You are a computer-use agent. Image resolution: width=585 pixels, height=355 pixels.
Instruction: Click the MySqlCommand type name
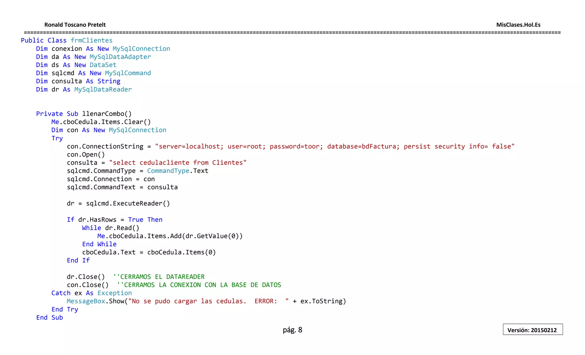(x=128, y=73)
